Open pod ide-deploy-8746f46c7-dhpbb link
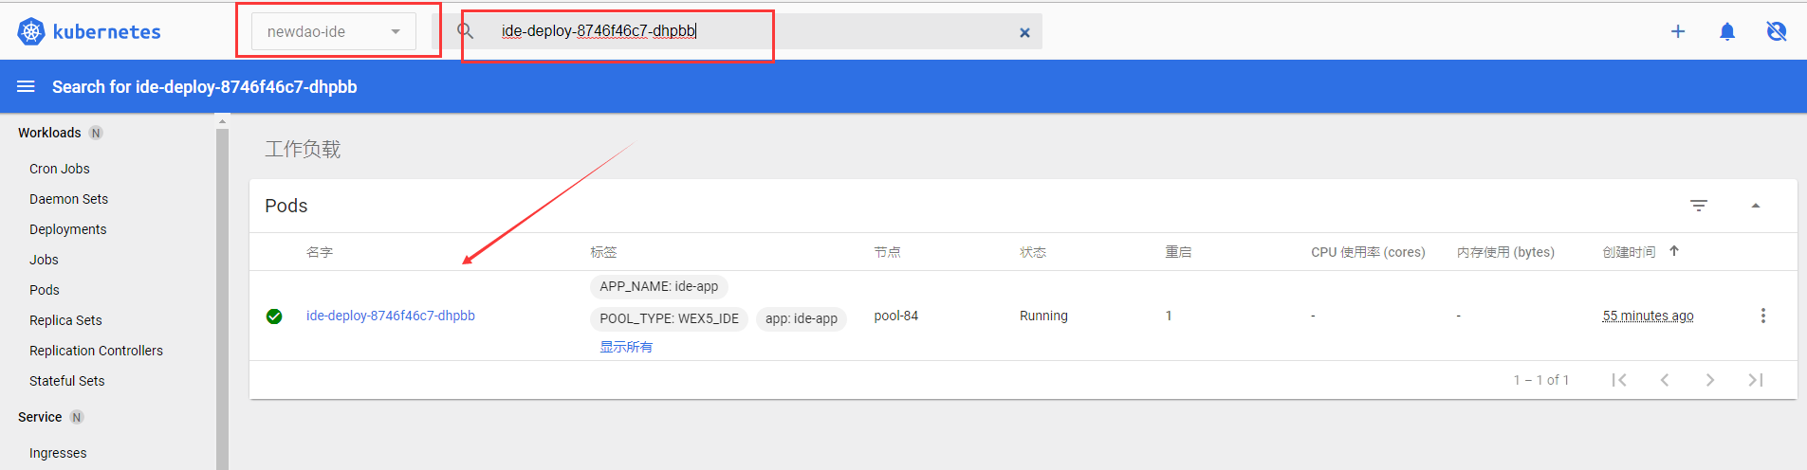The width and height of the screenshot is (1807, 470). [x=390, y=316]
